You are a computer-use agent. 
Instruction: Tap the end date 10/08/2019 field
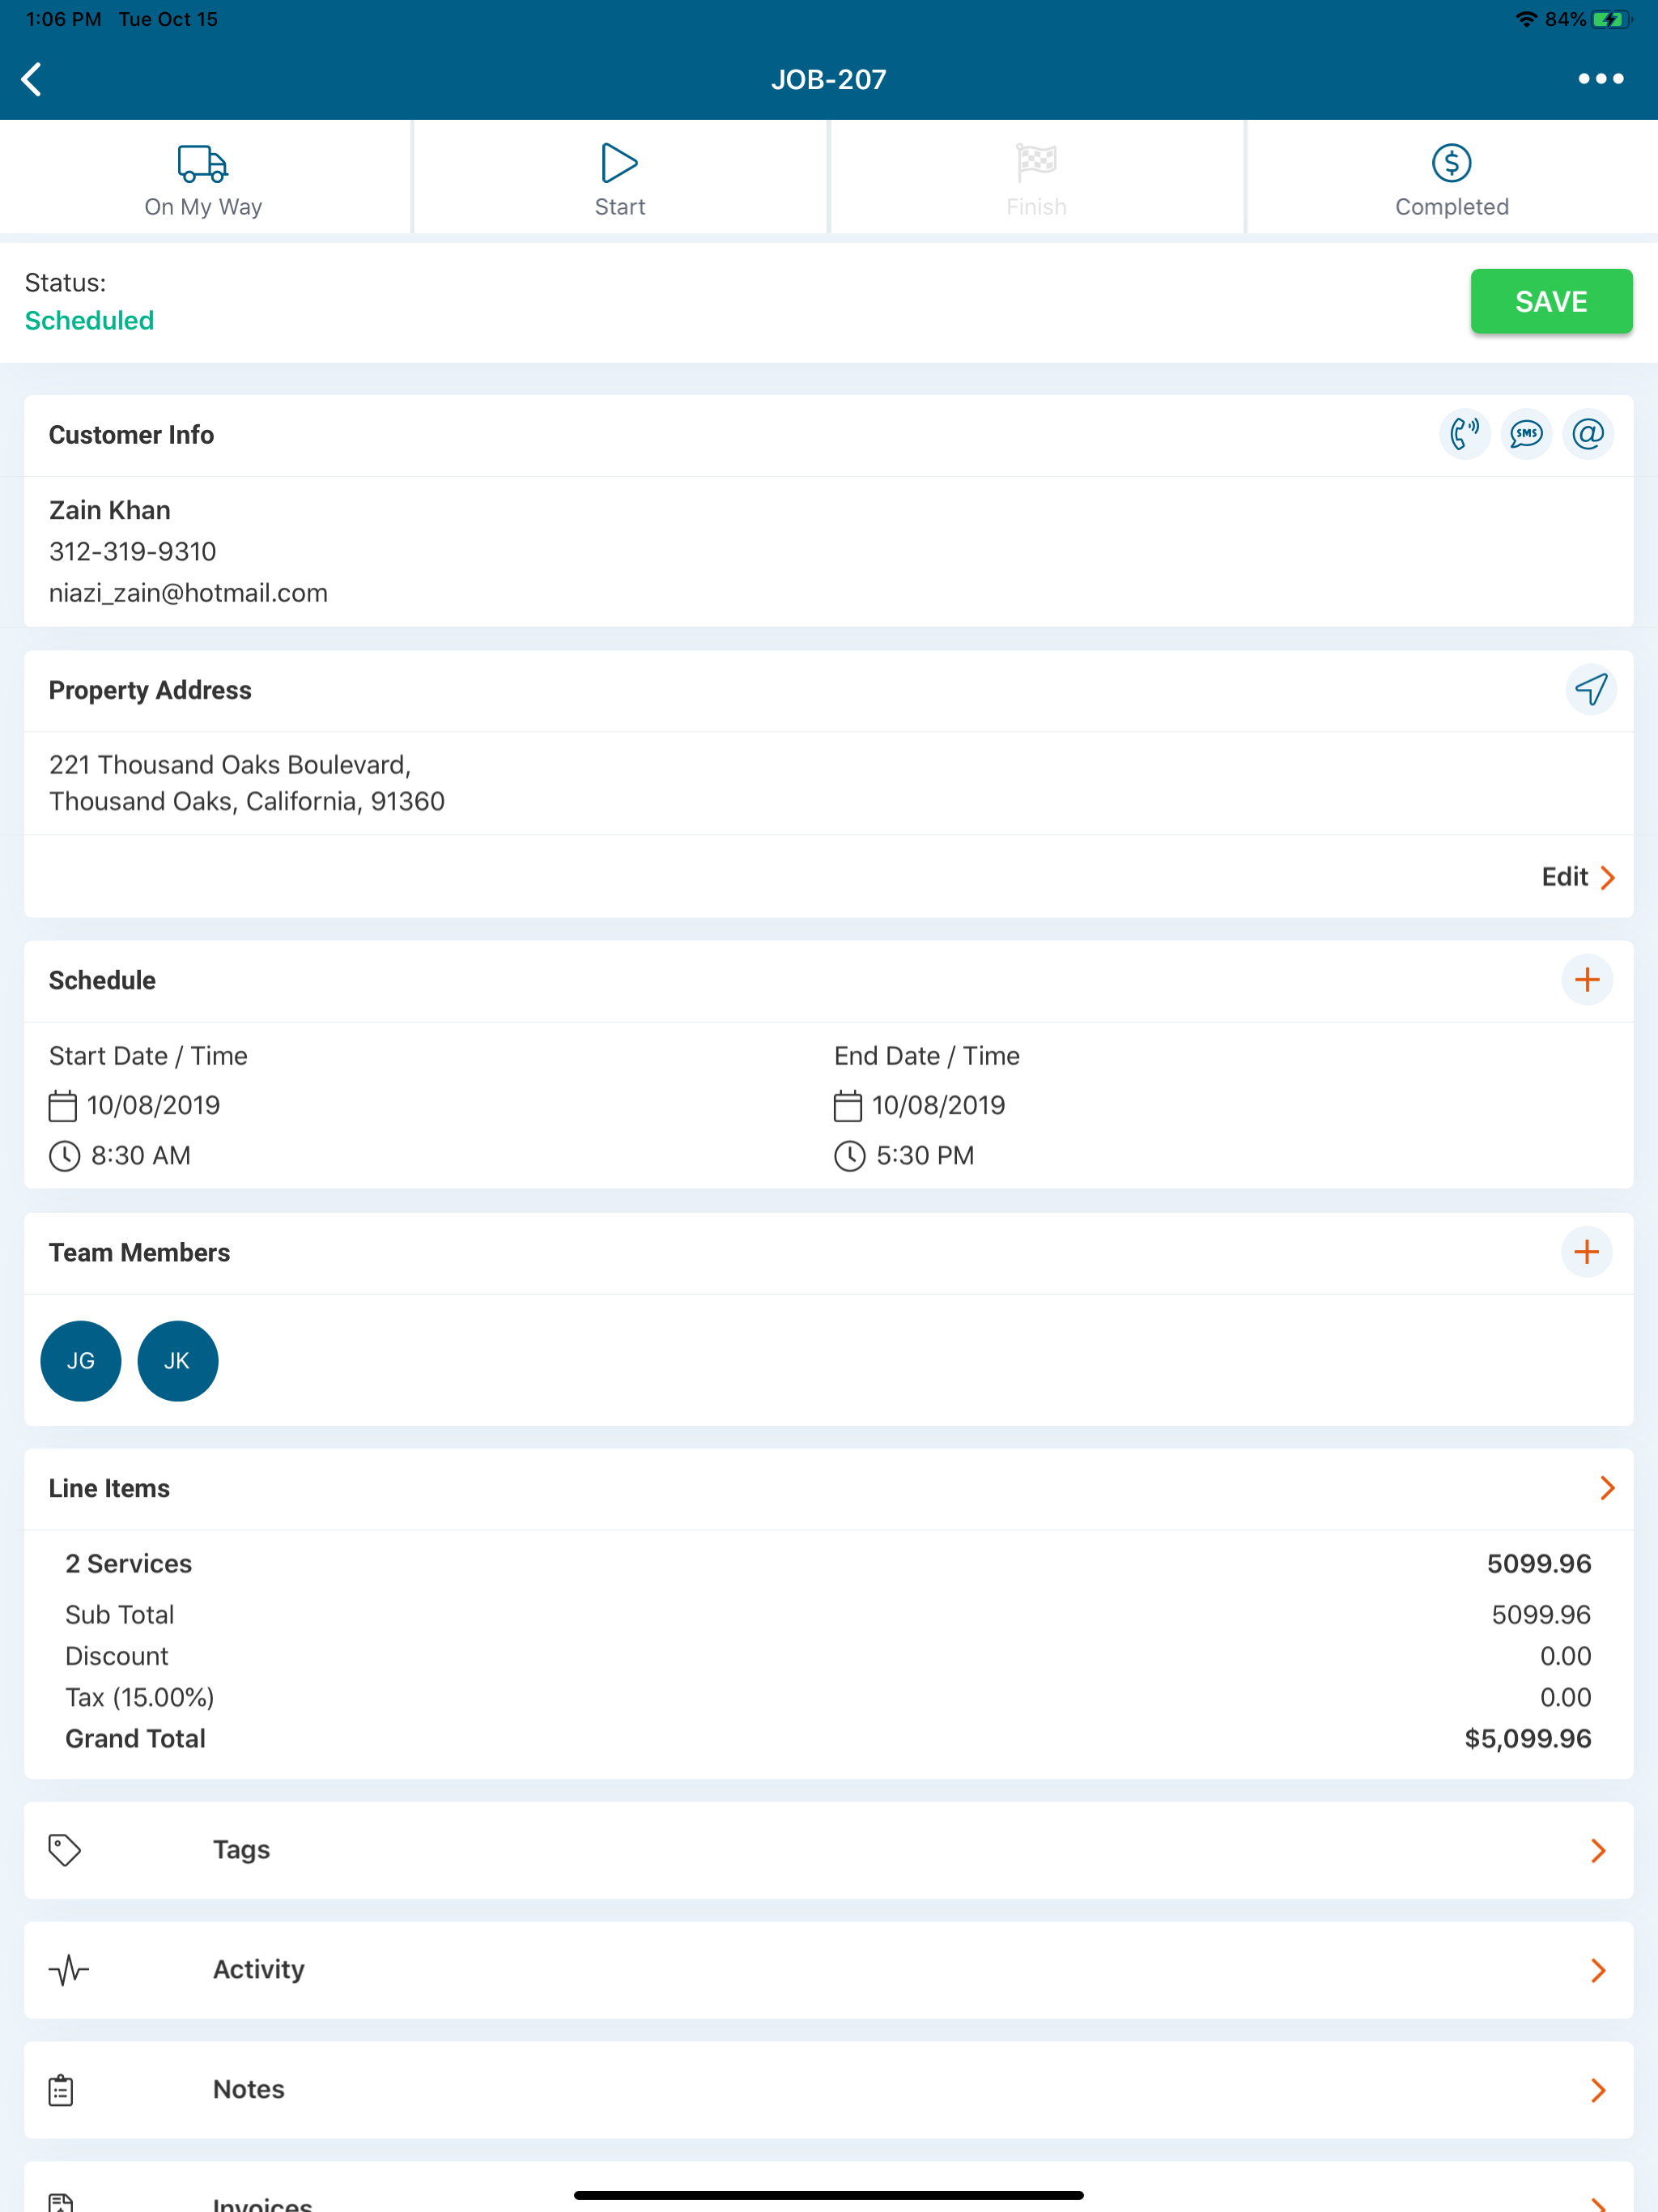pos(938,1105)
